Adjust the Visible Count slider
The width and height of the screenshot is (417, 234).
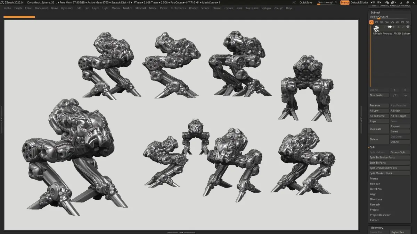point(390,17)
